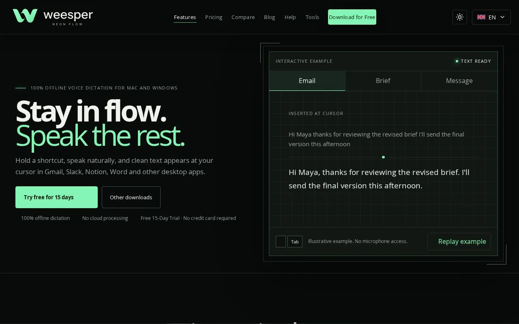Click 'Illustrative example. No microphone access.' note
This screenshot has width=519, height=324.
click(358, 241)
